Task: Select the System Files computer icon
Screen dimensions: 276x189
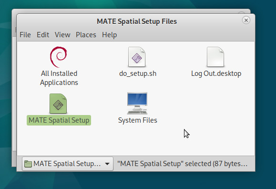Action: click(137, 103)
